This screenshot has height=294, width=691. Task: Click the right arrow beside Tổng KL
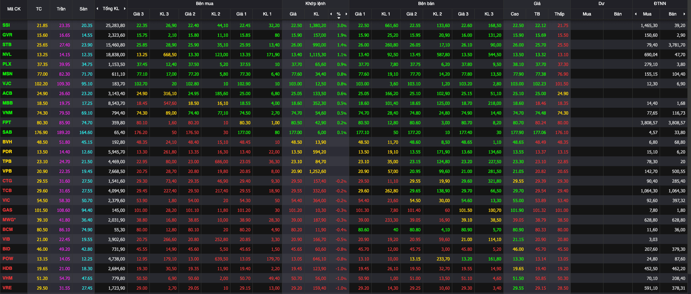(125, 9)
